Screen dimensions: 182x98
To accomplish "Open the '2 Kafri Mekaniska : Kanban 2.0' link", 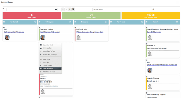I will coord(162,65).
